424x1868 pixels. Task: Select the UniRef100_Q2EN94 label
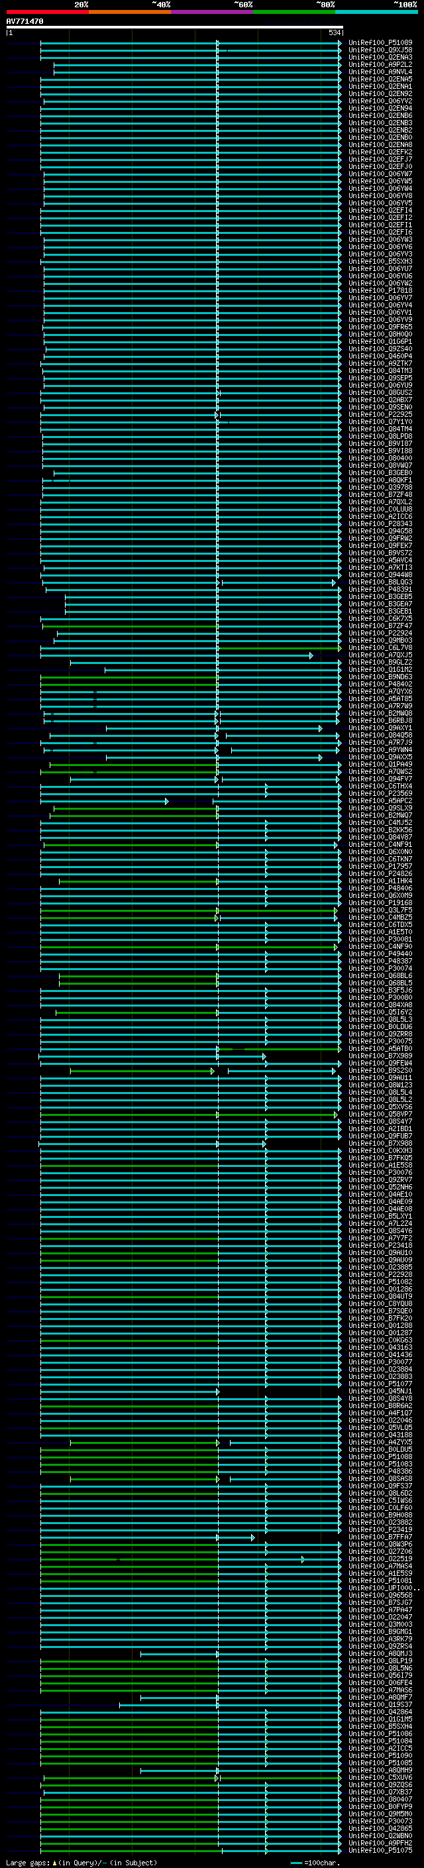(x=380, y=108)
